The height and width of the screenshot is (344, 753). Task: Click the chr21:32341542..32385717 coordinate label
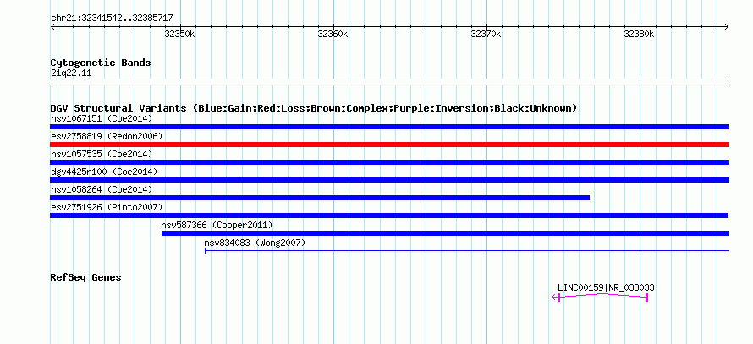[x=112, y=18]
